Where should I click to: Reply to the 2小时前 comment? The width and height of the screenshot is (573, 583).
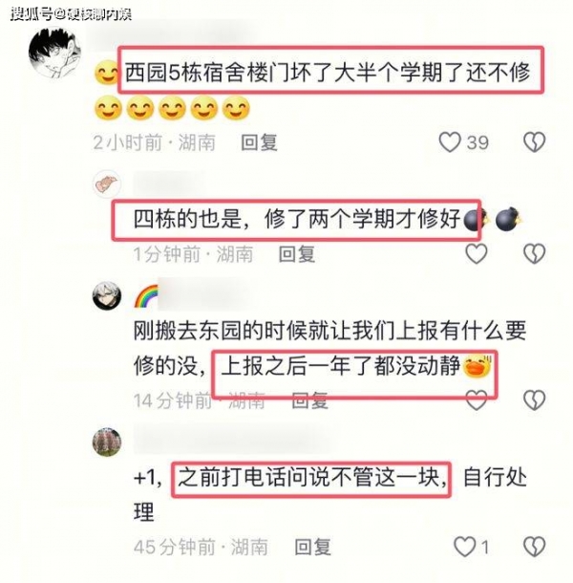pyautogui.click(x=259, y=142)
